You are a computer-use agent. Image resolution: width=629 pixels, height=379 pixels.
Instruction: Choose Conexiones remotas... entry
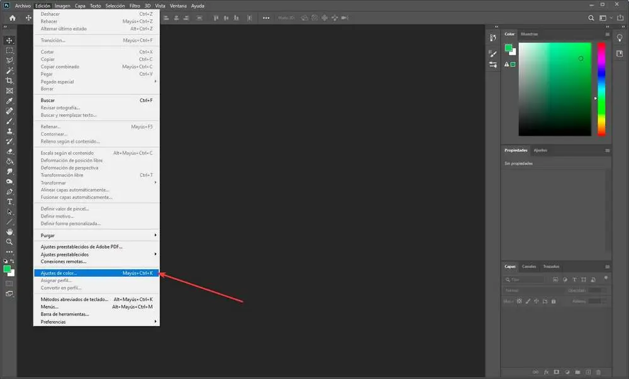click(x=96, y=261)
